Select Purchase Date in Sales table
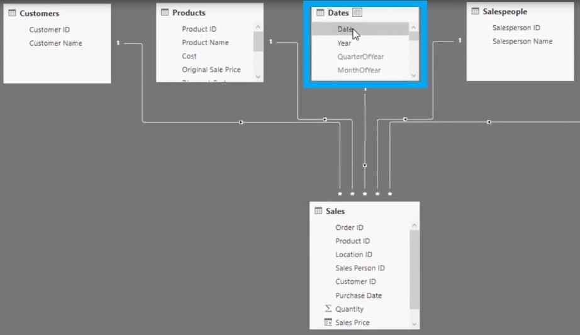Image resolution: width=580 pixels, height=335 pixels. pyautogui.click(x=359, y=295)
